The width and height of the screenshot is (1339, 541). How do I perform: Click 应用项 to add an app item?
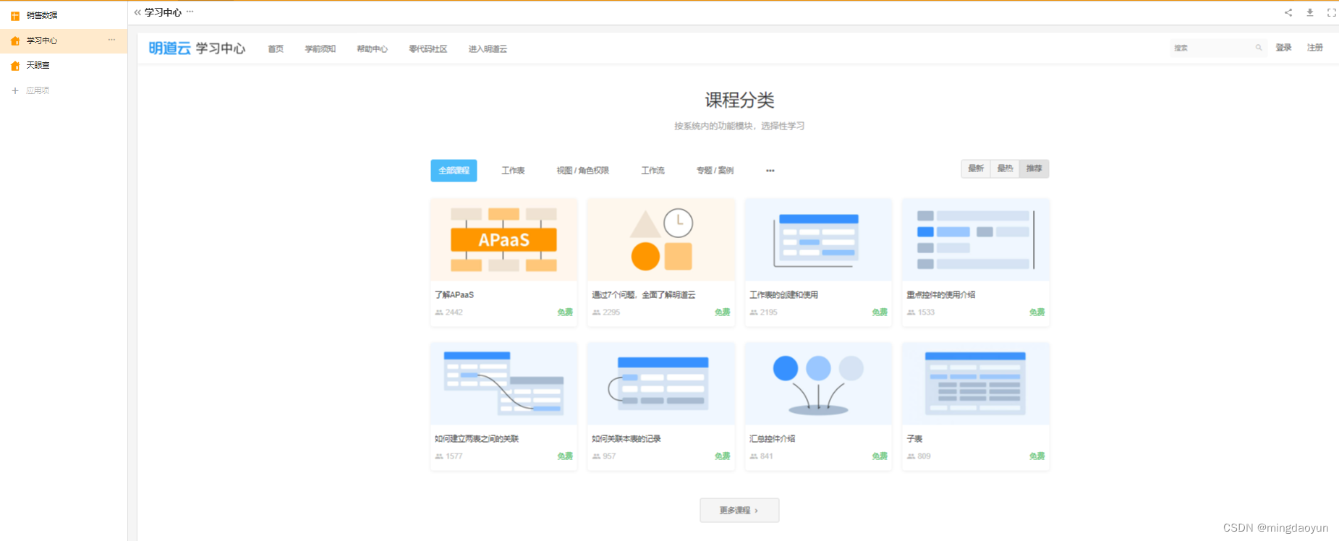click(x=38, y=90)
